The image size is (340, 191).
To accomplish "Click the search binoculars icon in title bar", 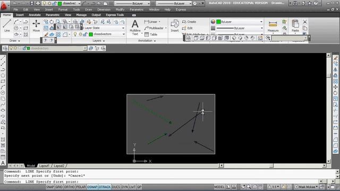I will [x=295, y=3].
